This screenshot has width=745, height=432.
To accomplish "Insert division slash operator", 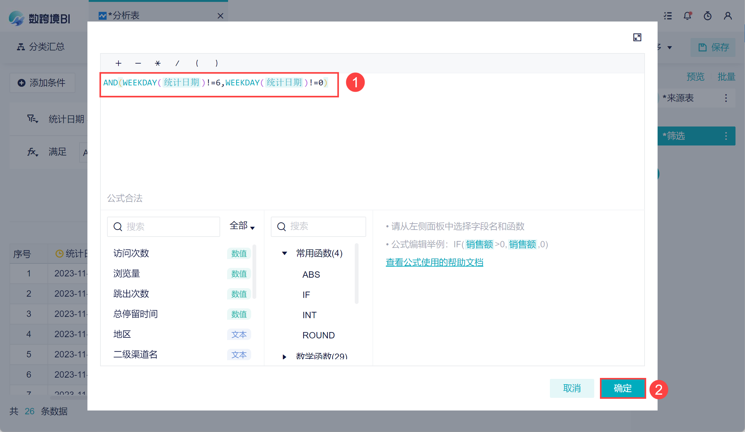I will tap(177, 63).
